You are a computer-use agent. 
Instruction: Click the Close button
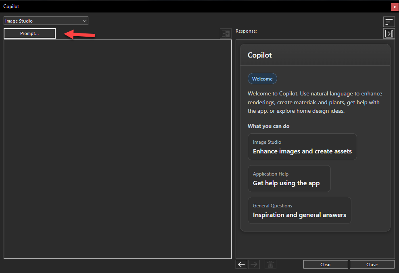[372, 265]
